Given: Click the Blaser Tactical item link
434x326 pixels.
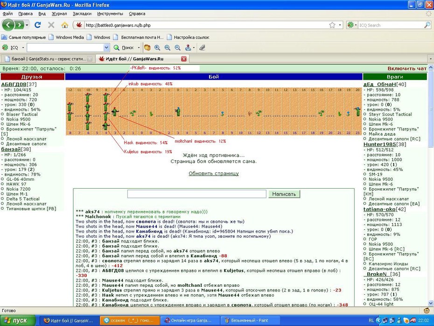Looking at the screenshot, I should [x=22, y=114].
